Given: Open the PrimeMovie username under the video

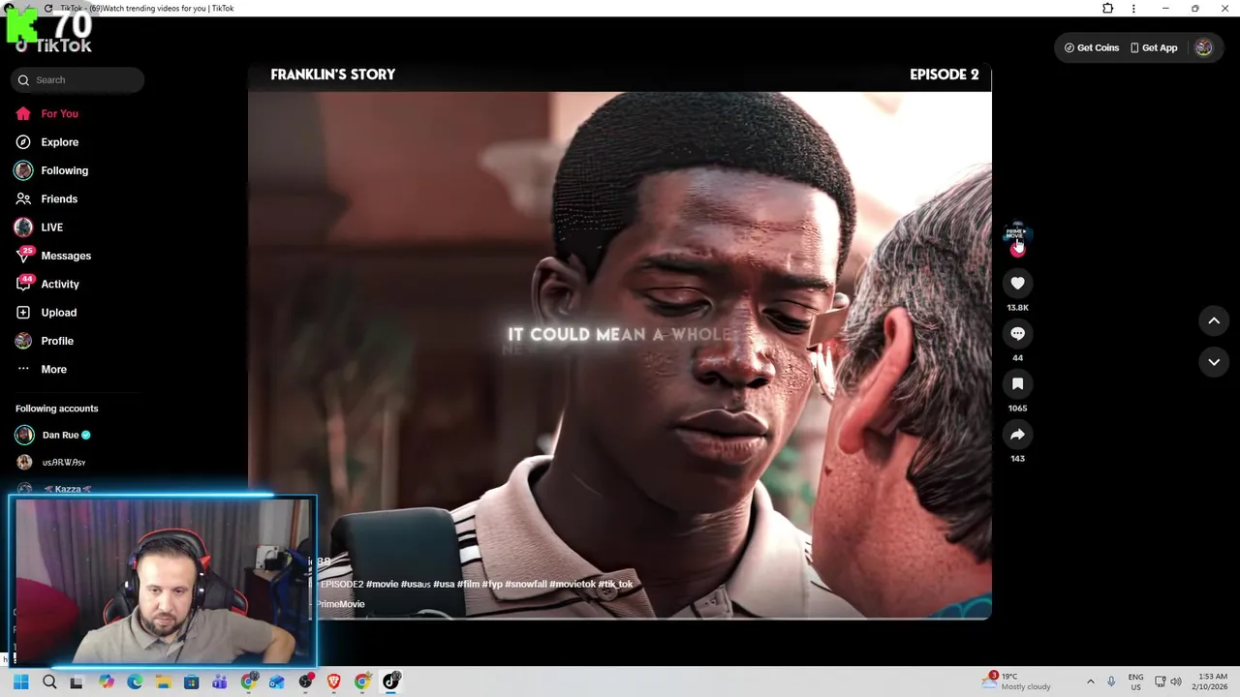Looking at the screenshot, I should point(341,604).
